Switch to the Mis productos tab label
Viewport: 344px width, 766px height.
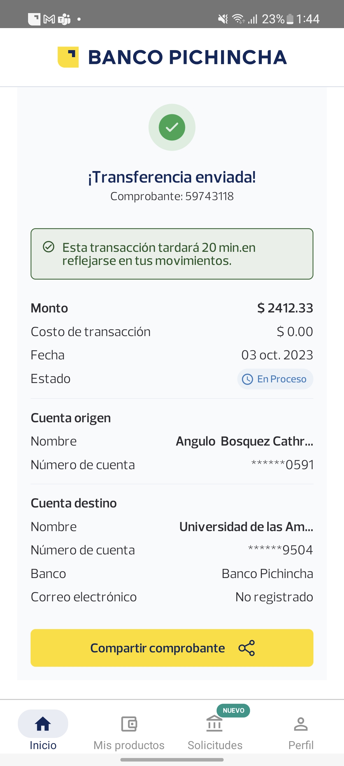(129, 745)
